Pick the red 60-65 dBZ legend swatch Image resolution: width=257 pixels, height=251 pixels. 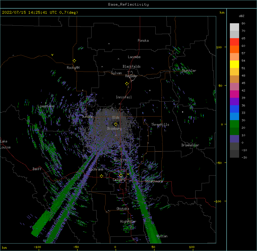(x=234, y=42)
